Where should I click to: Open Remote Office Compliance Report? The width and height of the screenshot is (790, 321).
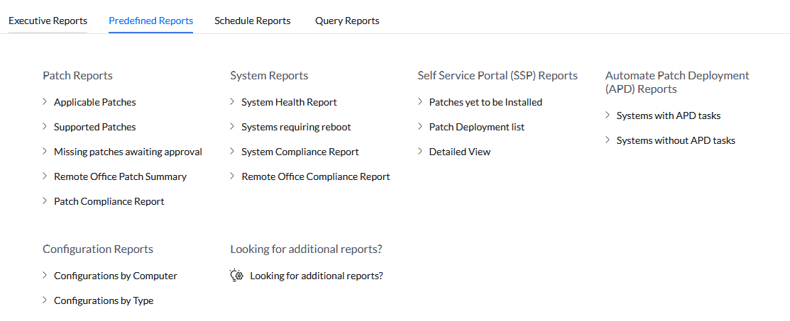tap(315, 176)
